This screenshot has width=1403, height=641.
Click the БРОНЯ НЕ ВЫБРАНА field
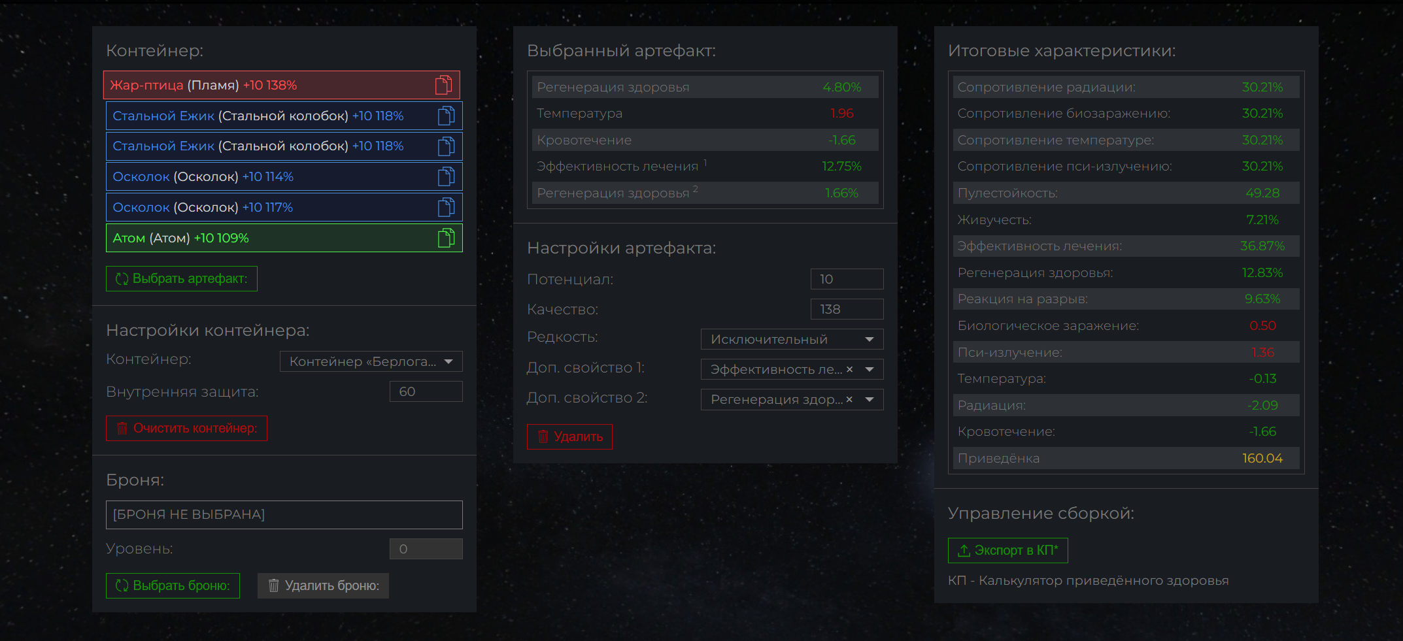(284, 515)
